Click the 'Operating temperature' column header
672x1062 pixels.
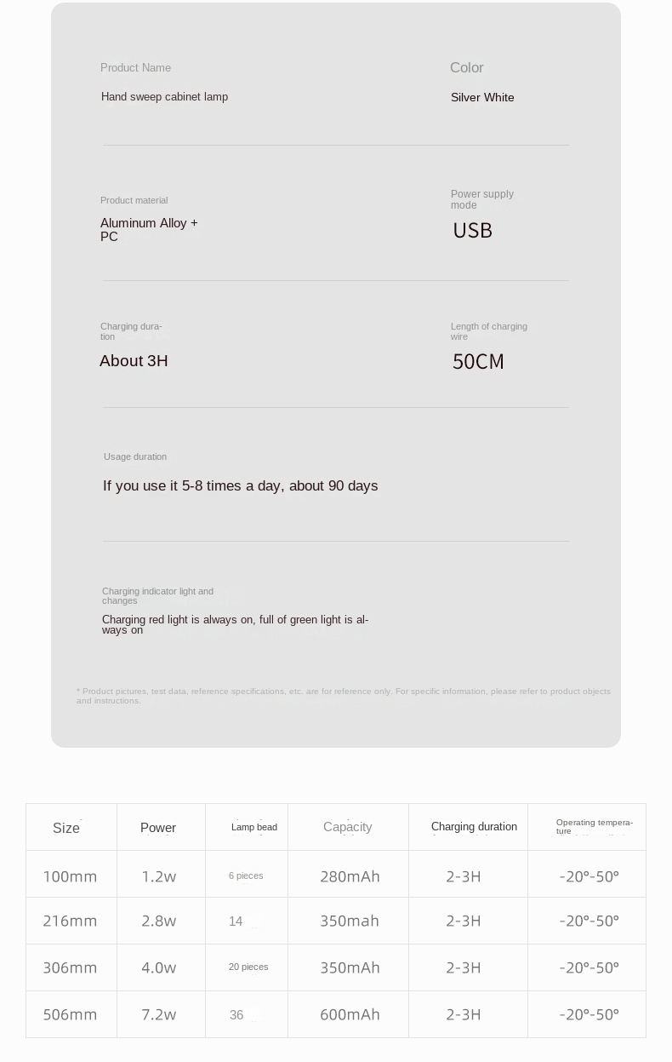click(594, 827)
